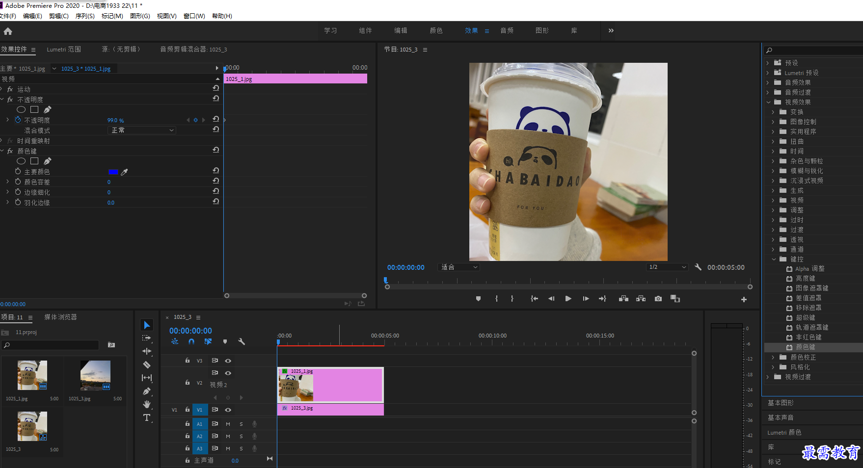Create ellipse mask for 颜色键
The image size is (863, 468).
(x=21, y=161)
